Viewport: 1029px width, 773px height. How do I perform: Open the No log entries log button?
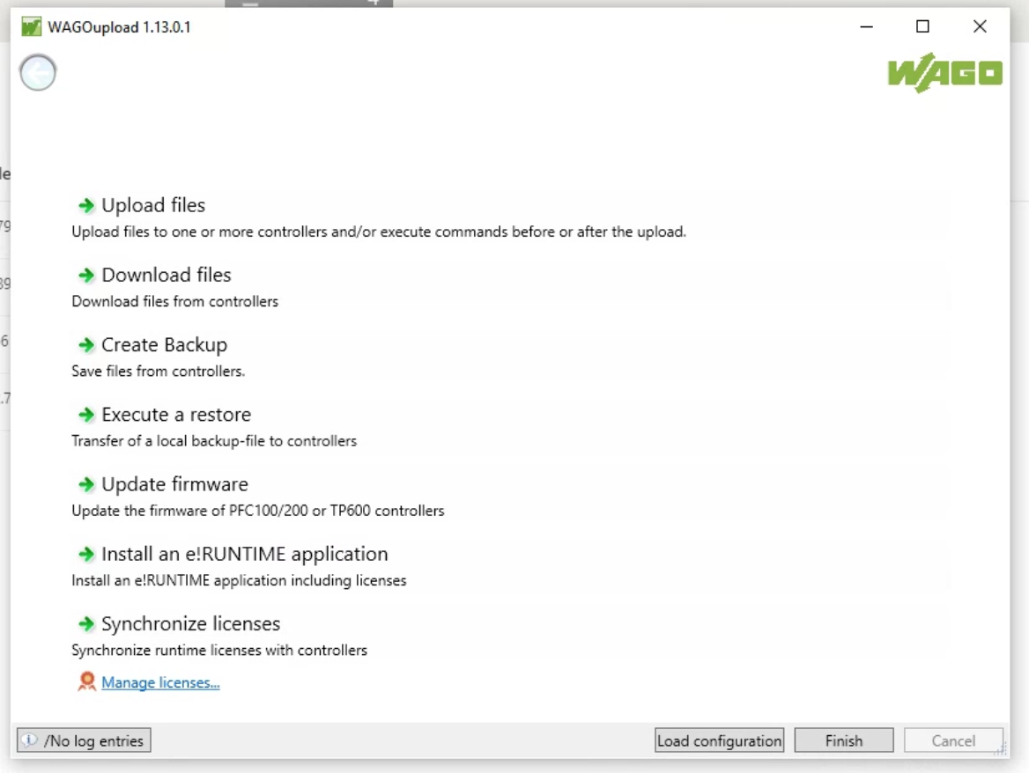pyautogui.click(x=84, y=740)
